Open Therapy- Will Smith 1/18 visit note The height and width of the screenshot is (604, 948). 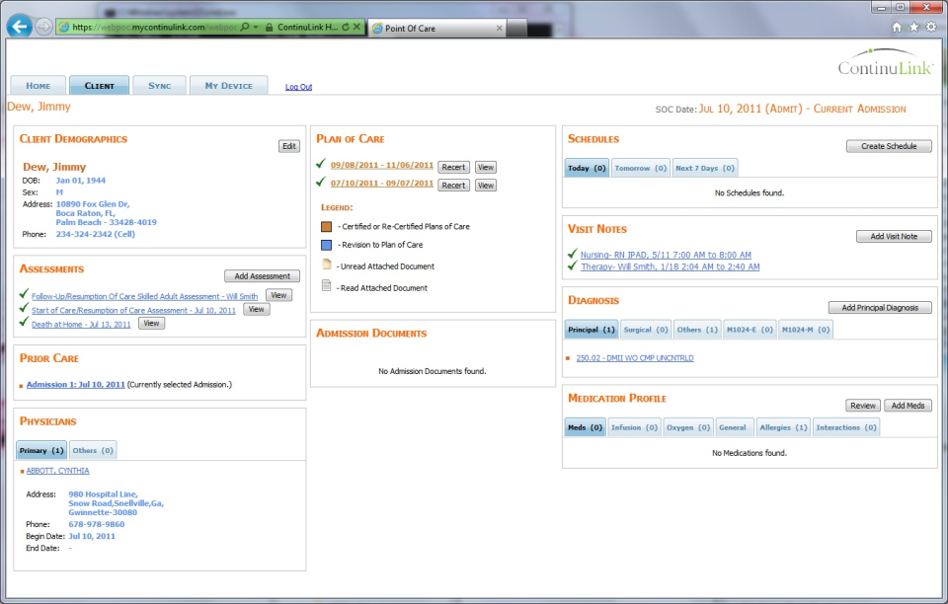point(670,267)
